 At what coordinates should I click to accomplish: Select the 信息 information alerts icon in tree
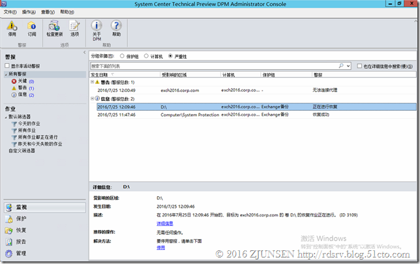click(x=14, y=95)
